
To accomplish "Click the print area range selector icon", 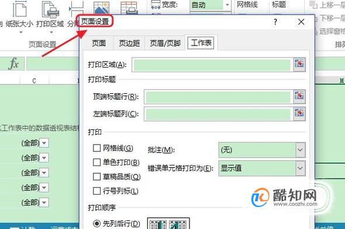I will tap(299, 65).
